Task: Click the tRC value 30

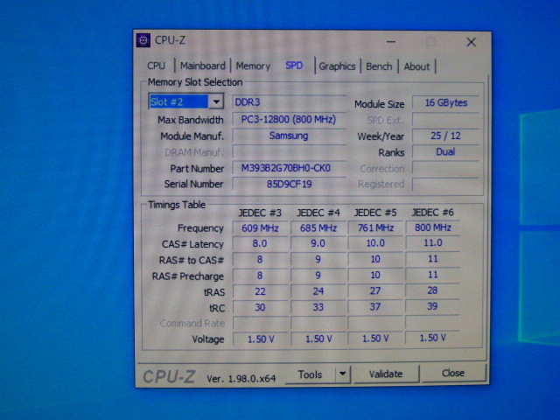Action: tap(260, 307)
